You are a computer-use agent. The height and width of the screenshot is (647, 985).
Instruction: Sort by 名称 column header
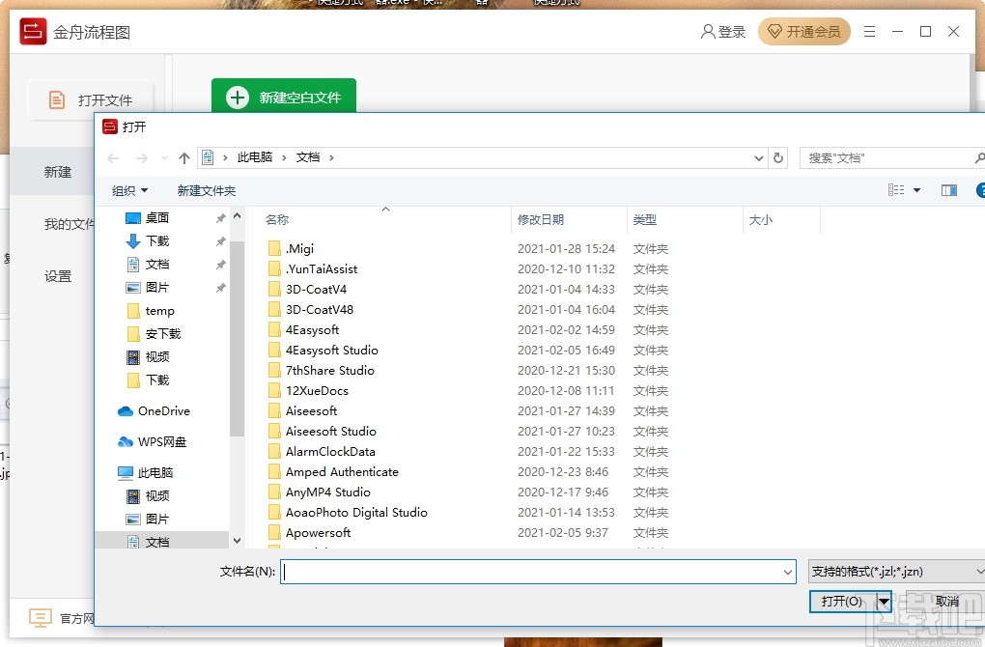(x=277, y=220)
